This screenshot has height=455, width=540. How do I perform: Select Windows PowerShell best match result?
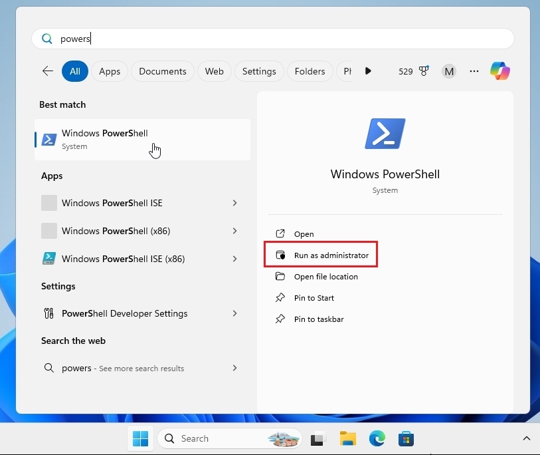click(x=104, y=140)
